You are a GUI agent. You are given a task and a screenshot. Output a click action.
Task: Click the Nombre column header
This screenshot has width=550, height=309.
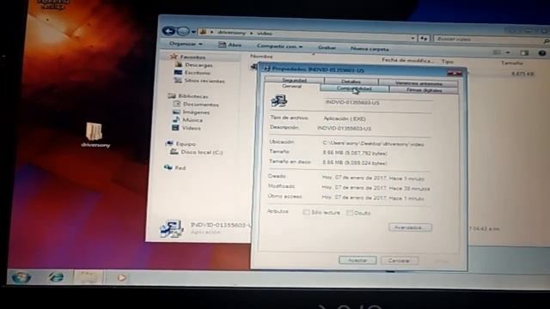[x=261, y=56]
